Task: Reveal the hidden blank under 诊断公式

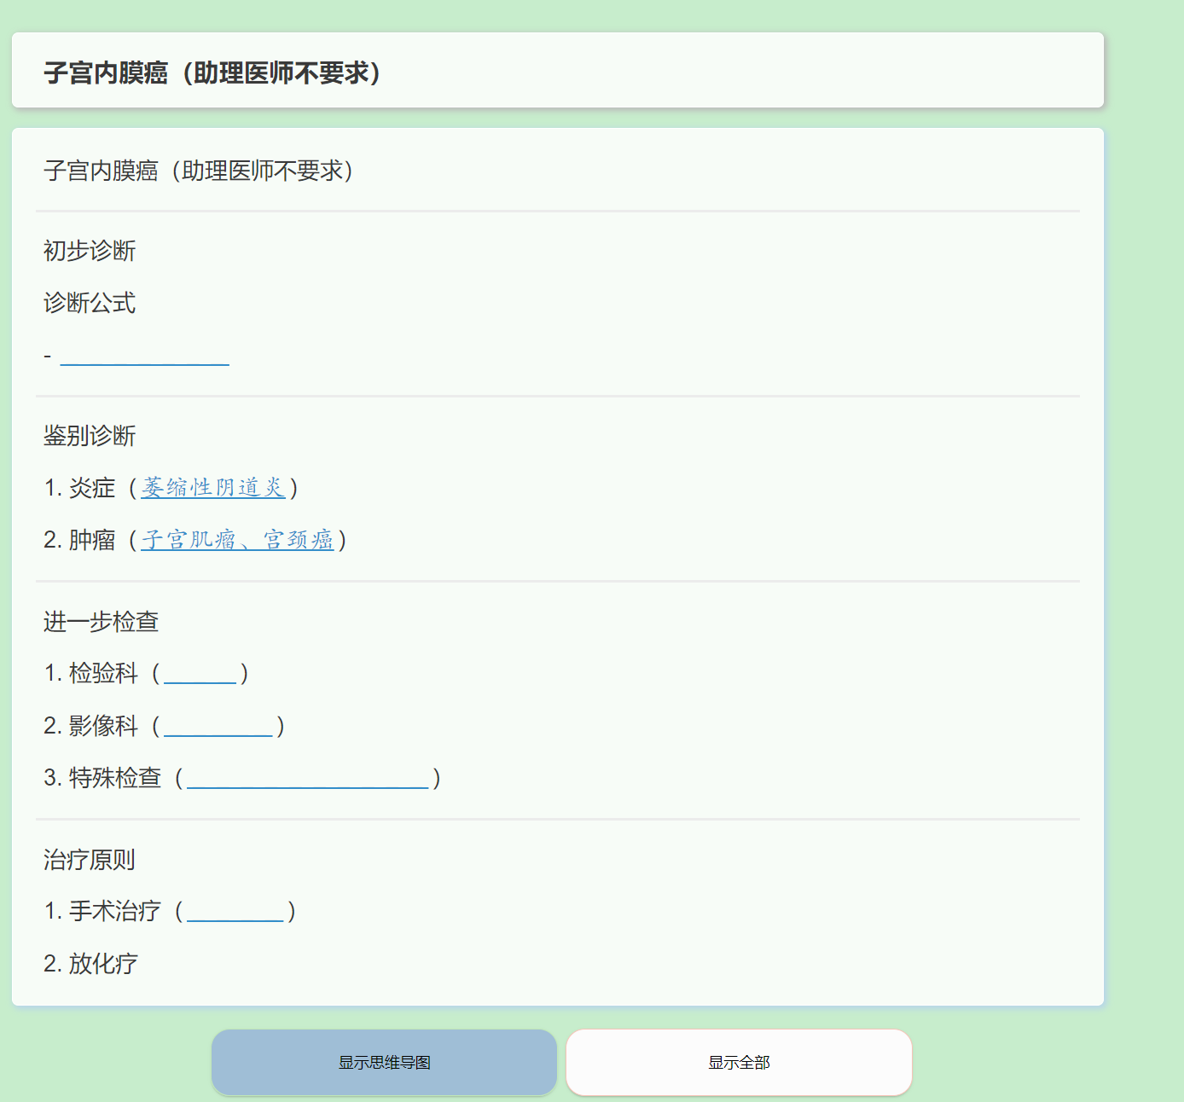Action: pyautogui.click(x=144, y=356)
